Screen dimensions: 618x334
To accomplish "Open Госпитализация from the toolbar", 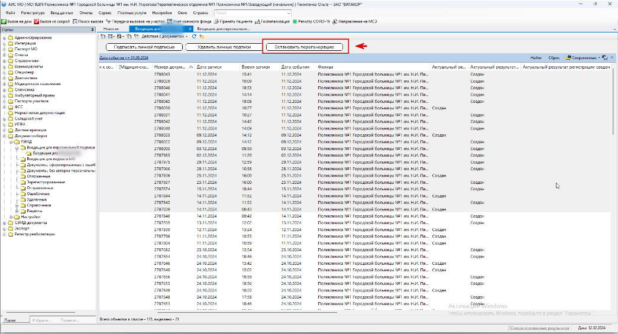I will [273, 22].
